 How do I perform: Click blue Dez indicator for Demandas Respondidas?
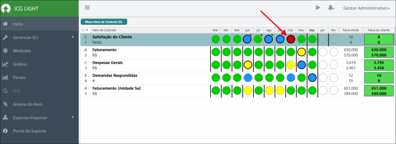click(312, 78)
